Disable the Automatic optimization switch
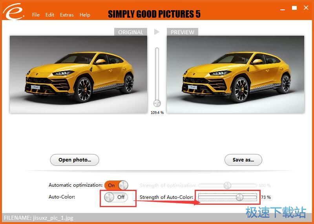 (117, 185)
